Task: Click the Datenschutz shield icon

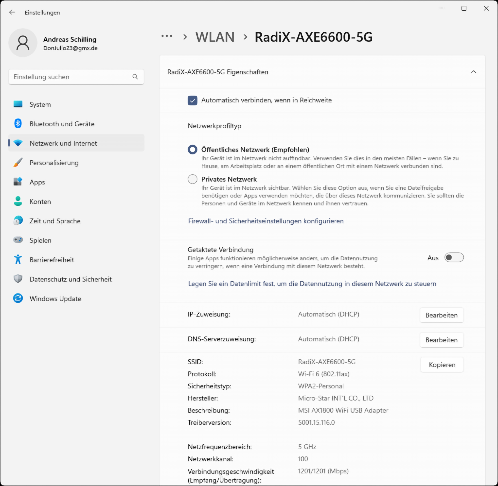Action: pos(18,279)
